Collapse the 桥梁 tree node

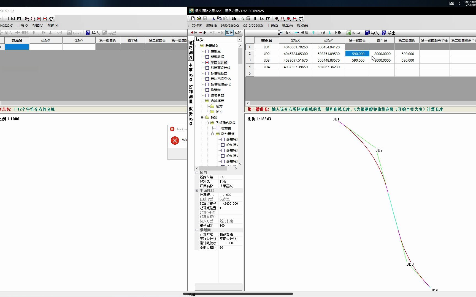202,117
